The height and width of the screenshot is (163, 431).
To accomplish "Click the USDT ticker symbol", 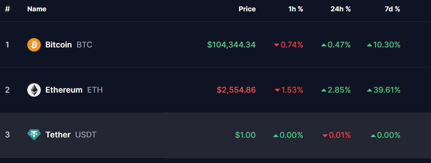I will pyautogui.click(x=86, y=135).
